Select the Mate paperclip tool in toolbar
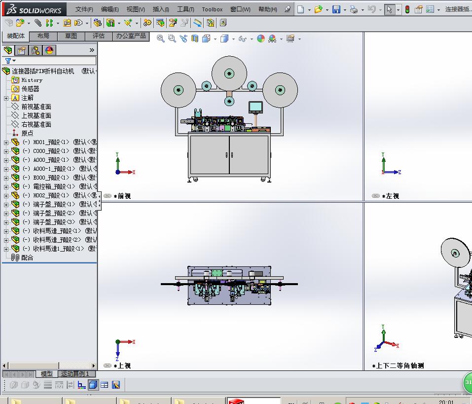The image size is (472, 404). (38, 23)
